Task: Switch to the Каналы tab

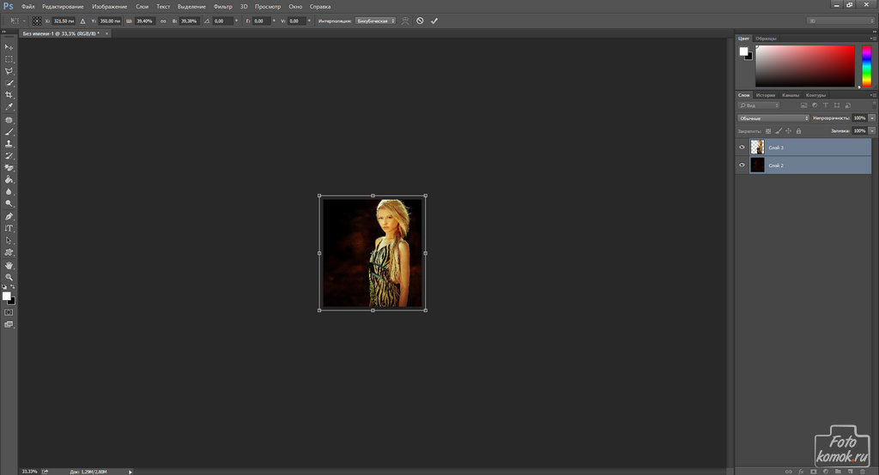Action: click(791, 95)
